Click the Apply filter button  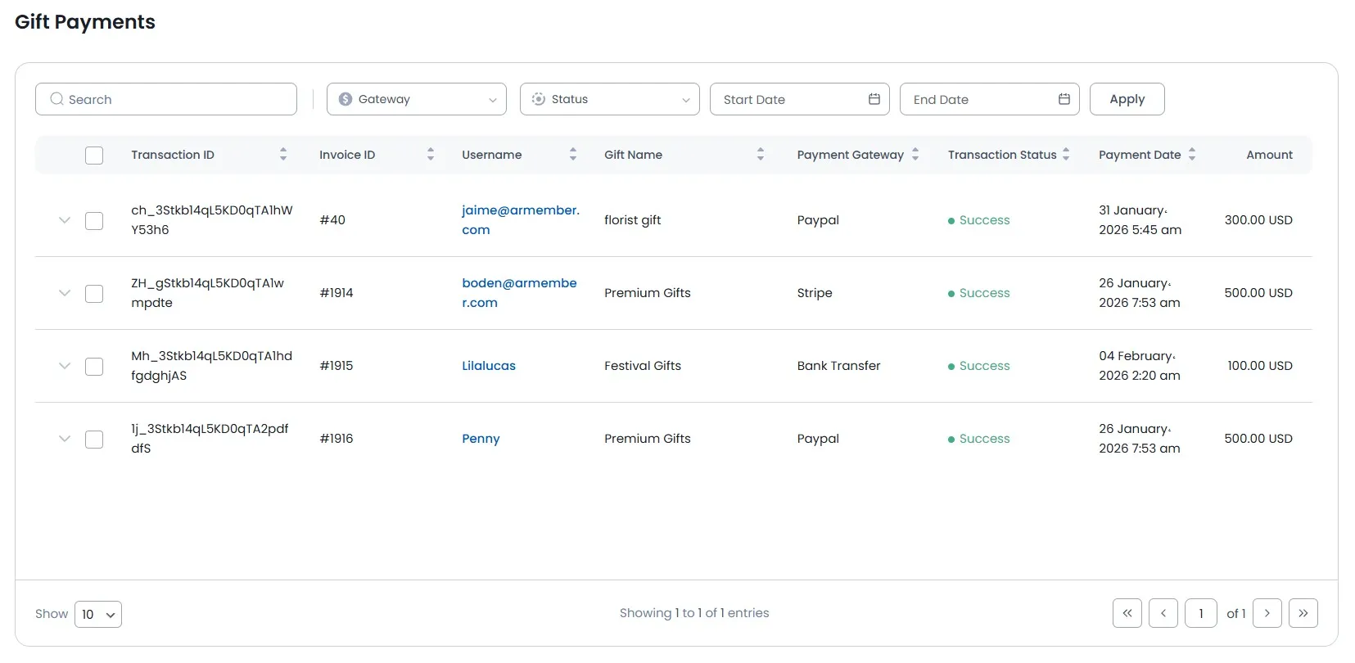pyautogui.click(x=1127, y=99)
